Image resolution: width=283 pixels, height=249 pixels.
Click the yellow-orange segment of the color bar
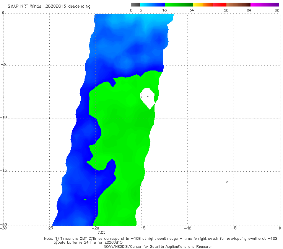click(x=203, y=5)
